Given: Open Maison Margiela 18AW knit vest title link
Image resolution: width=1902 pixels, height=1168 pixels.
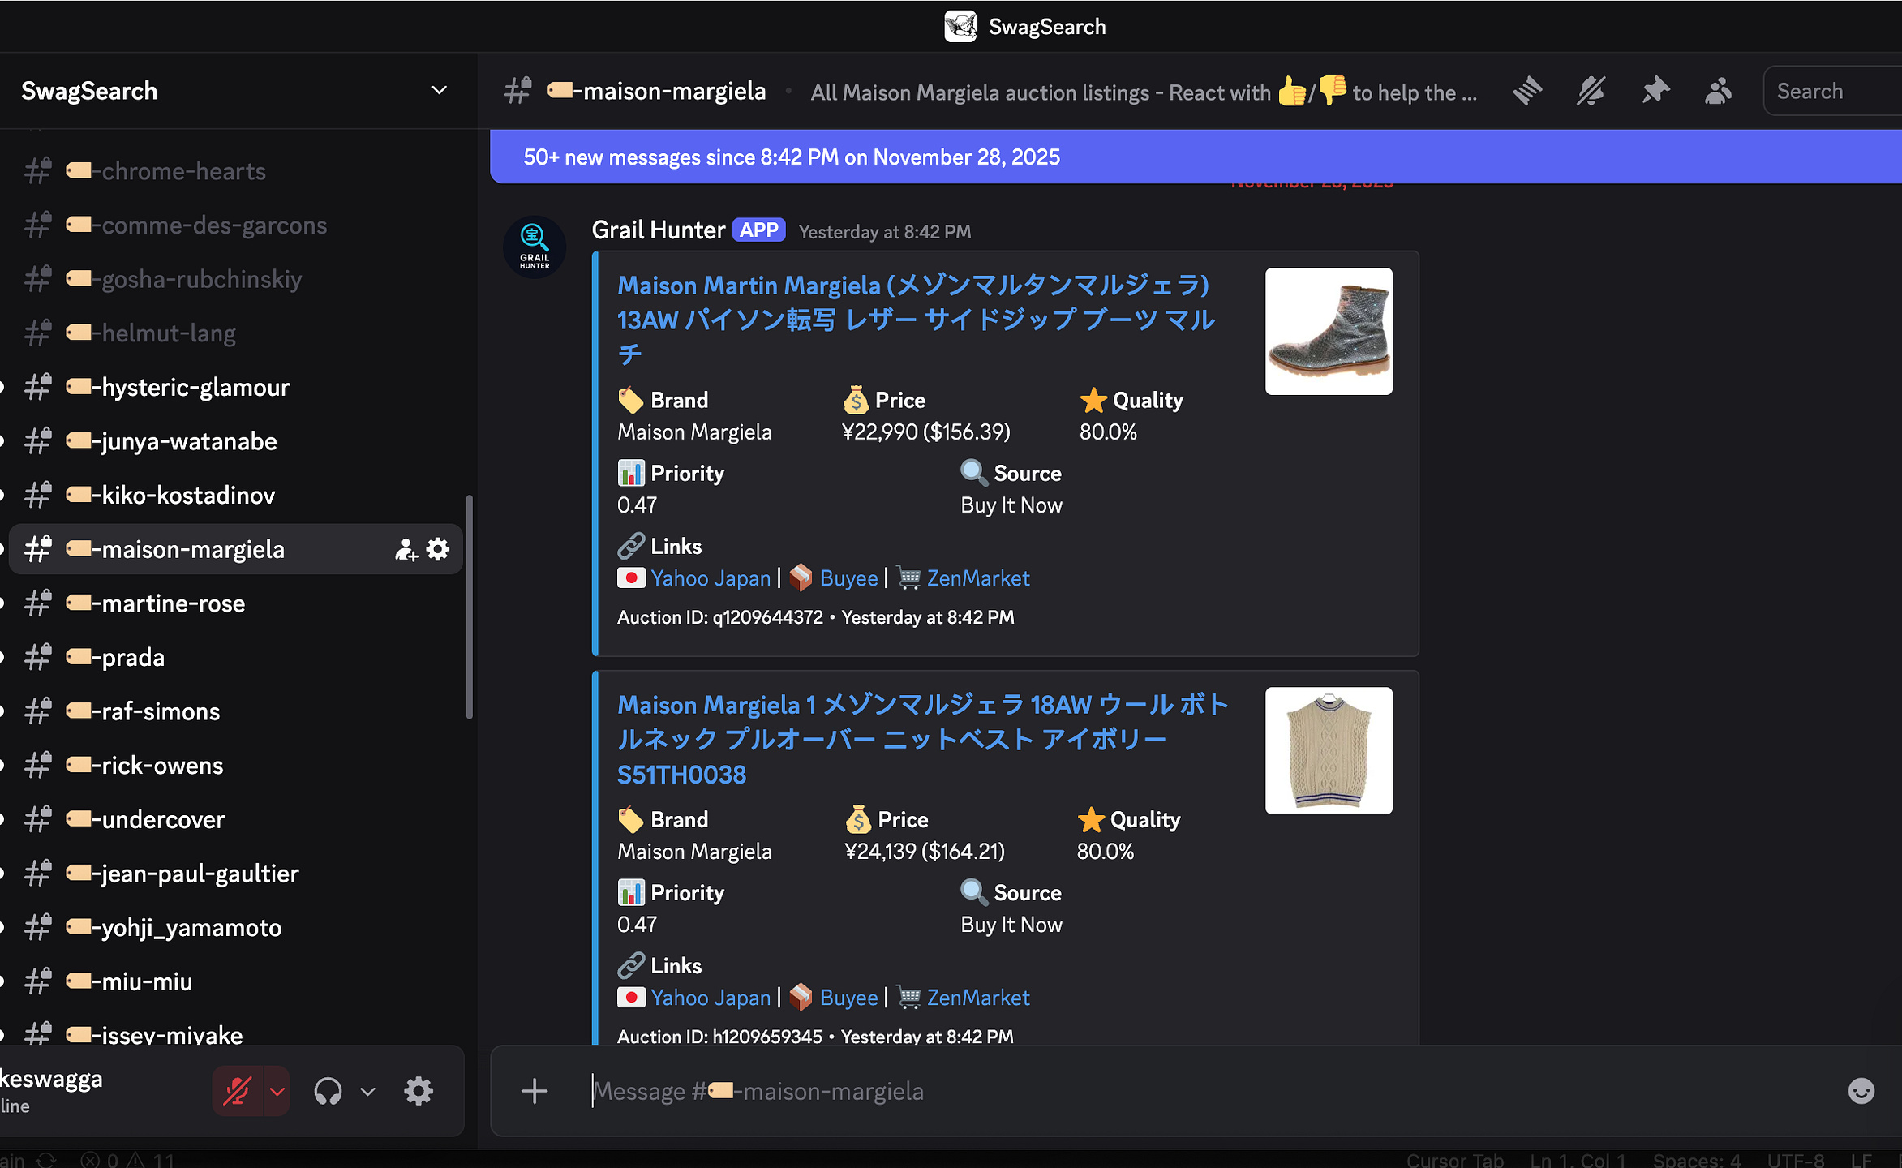Looking at the screenshot, I should point(923,739).
